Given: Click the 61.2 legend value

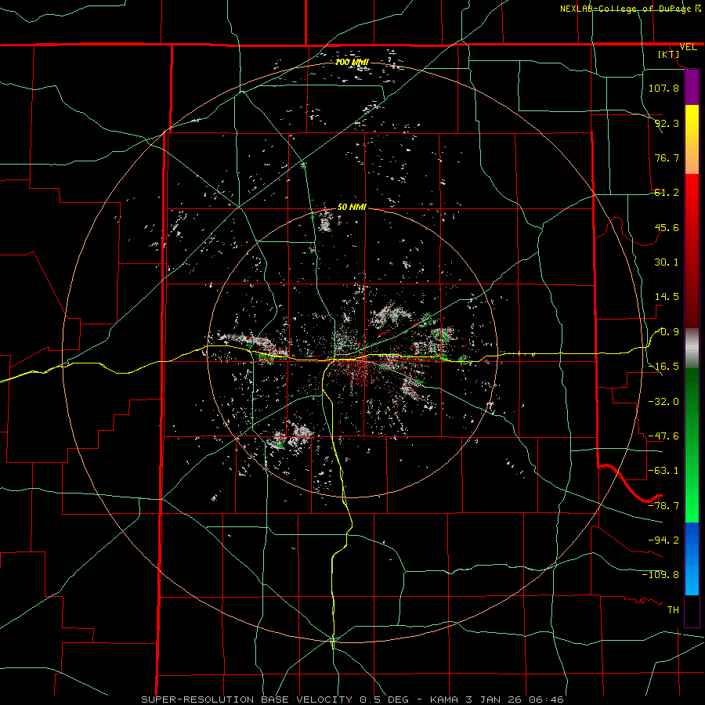Looking at the screenshot, I should (667, 193).
